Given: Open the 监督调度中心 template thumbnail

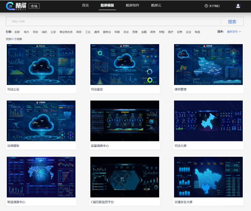Looking at the screenshot, I should point(125,121).
